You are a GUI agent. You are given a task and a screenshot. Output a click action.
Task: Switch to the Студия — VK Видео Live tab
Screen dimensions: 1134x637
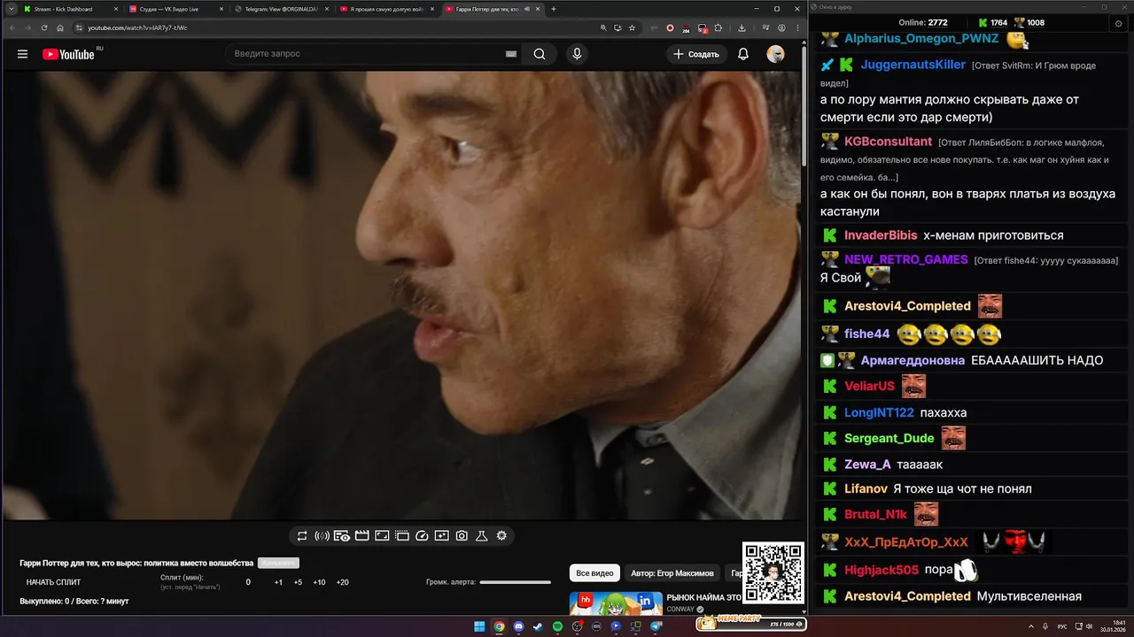tap(175, 9)
